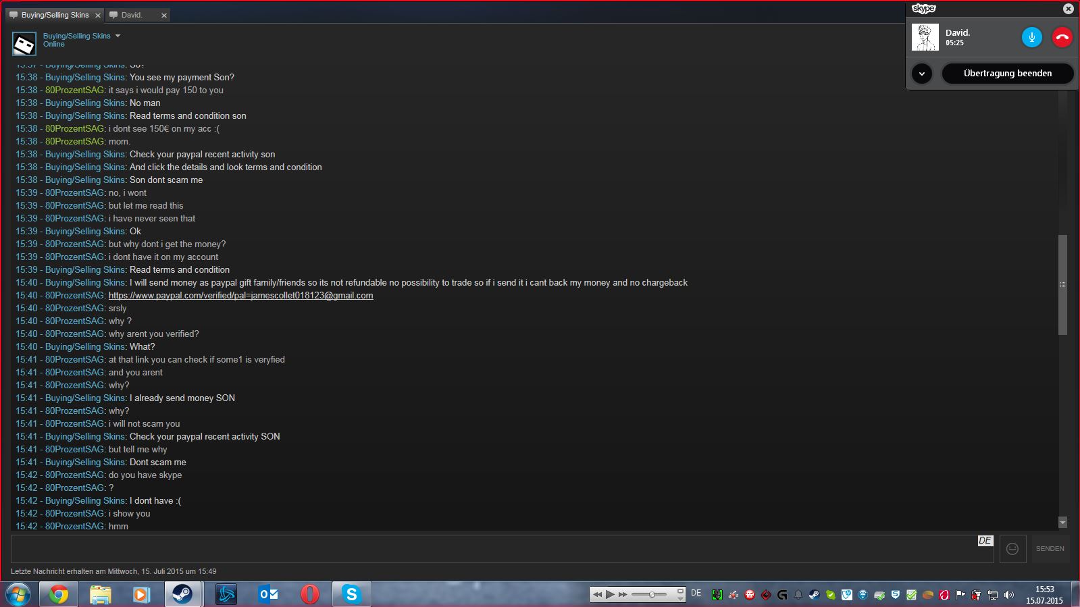Image resolution: width=1080 pixels, height=607 pixels.
Task: Mute the microphone in the Skype call
Action: (1031, 37)
